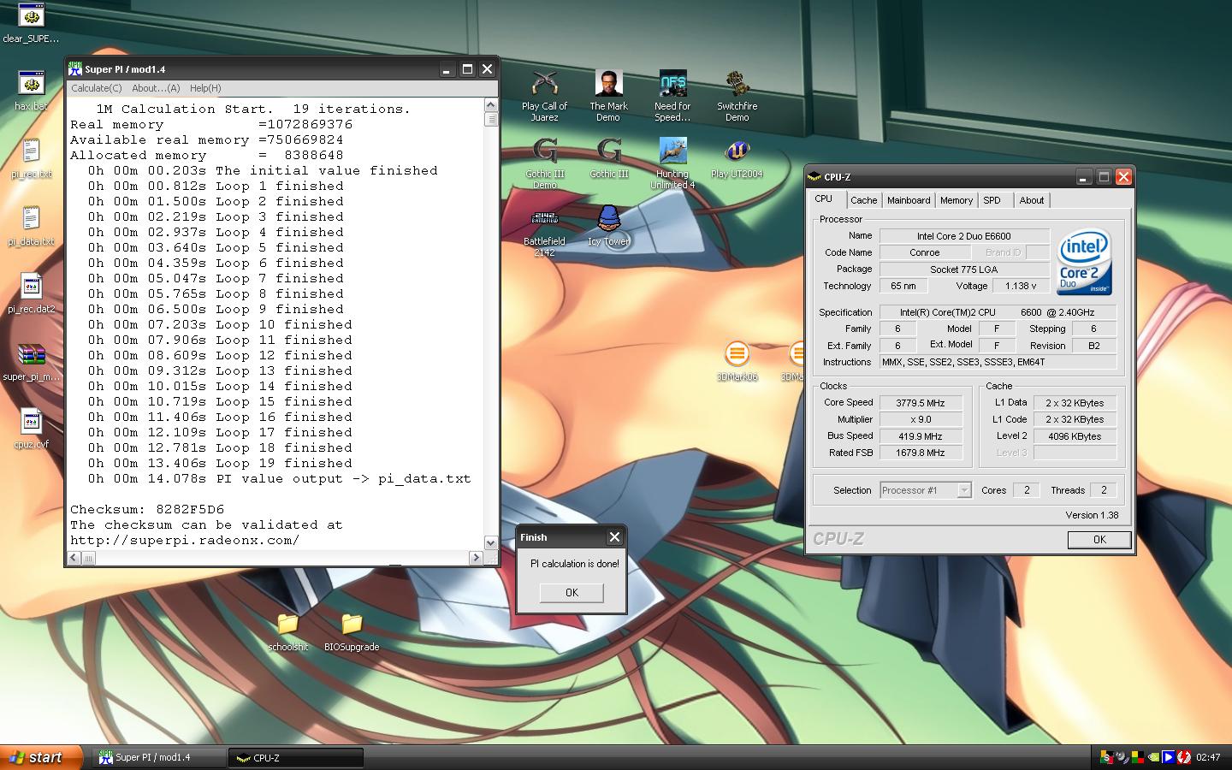1232x770 pixels.
Task: Select Play Call of Juarez shortcut
Action: [544, 96]
